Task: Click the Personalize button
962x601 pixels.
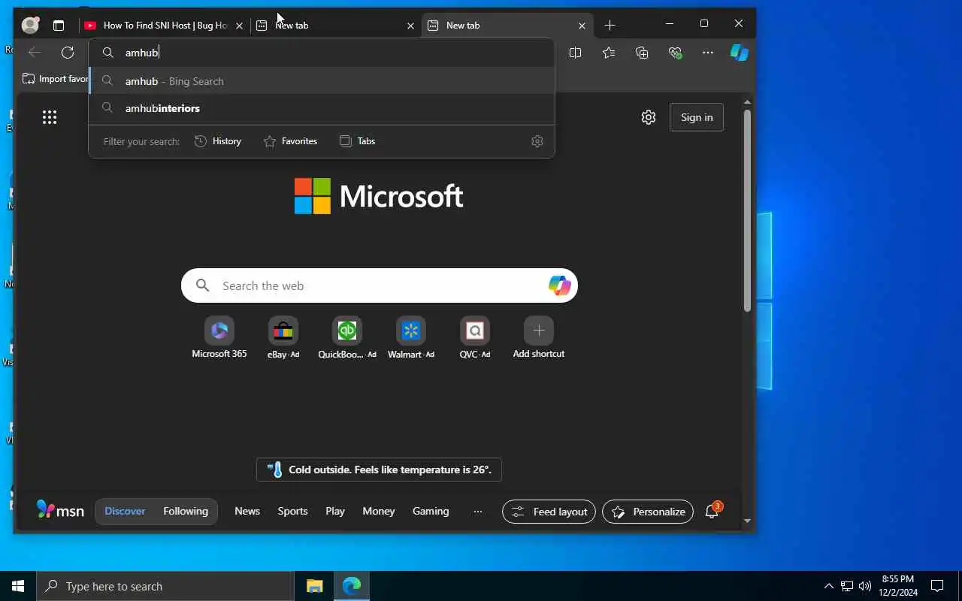Action: point(648,512)
